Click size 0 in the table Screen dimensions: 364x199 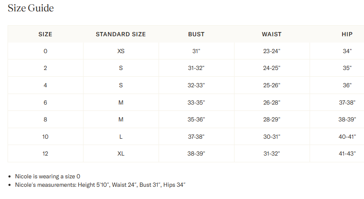pos(45,51)
